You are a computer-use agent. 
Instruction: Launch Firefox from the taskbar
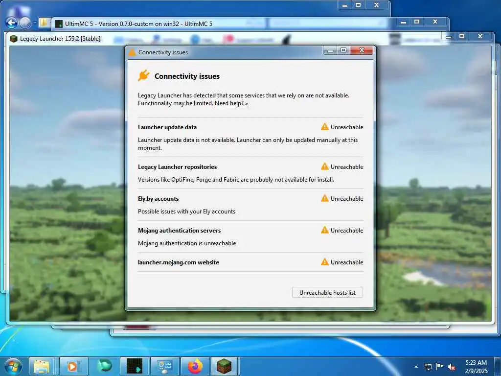(195, 366)
